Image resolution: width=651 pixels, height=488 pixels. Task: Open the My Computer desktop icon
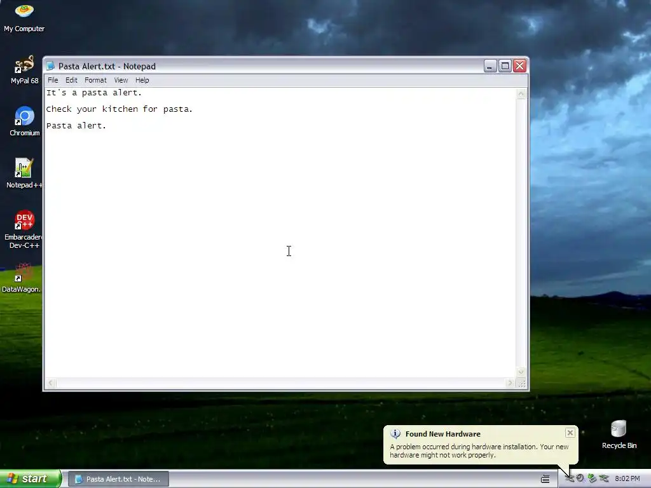click(x=24, y=18)
